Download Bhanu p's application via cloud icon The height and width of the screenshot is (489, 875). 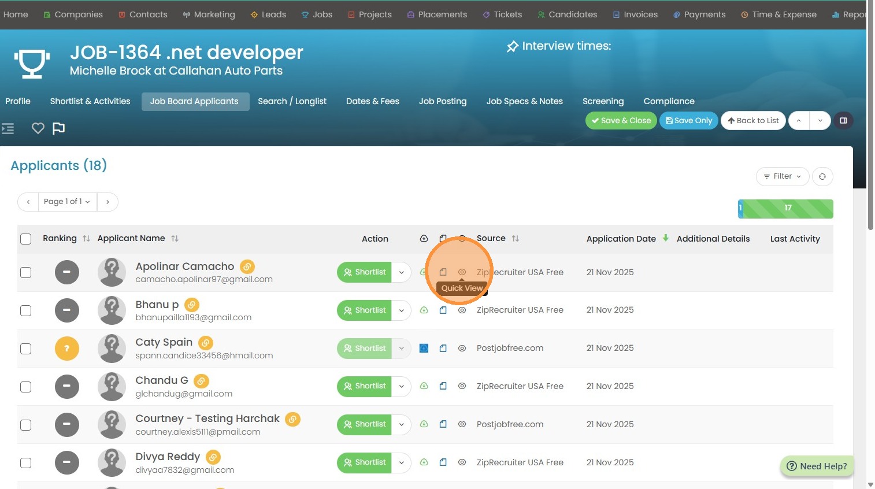click(x=424, y=310)
